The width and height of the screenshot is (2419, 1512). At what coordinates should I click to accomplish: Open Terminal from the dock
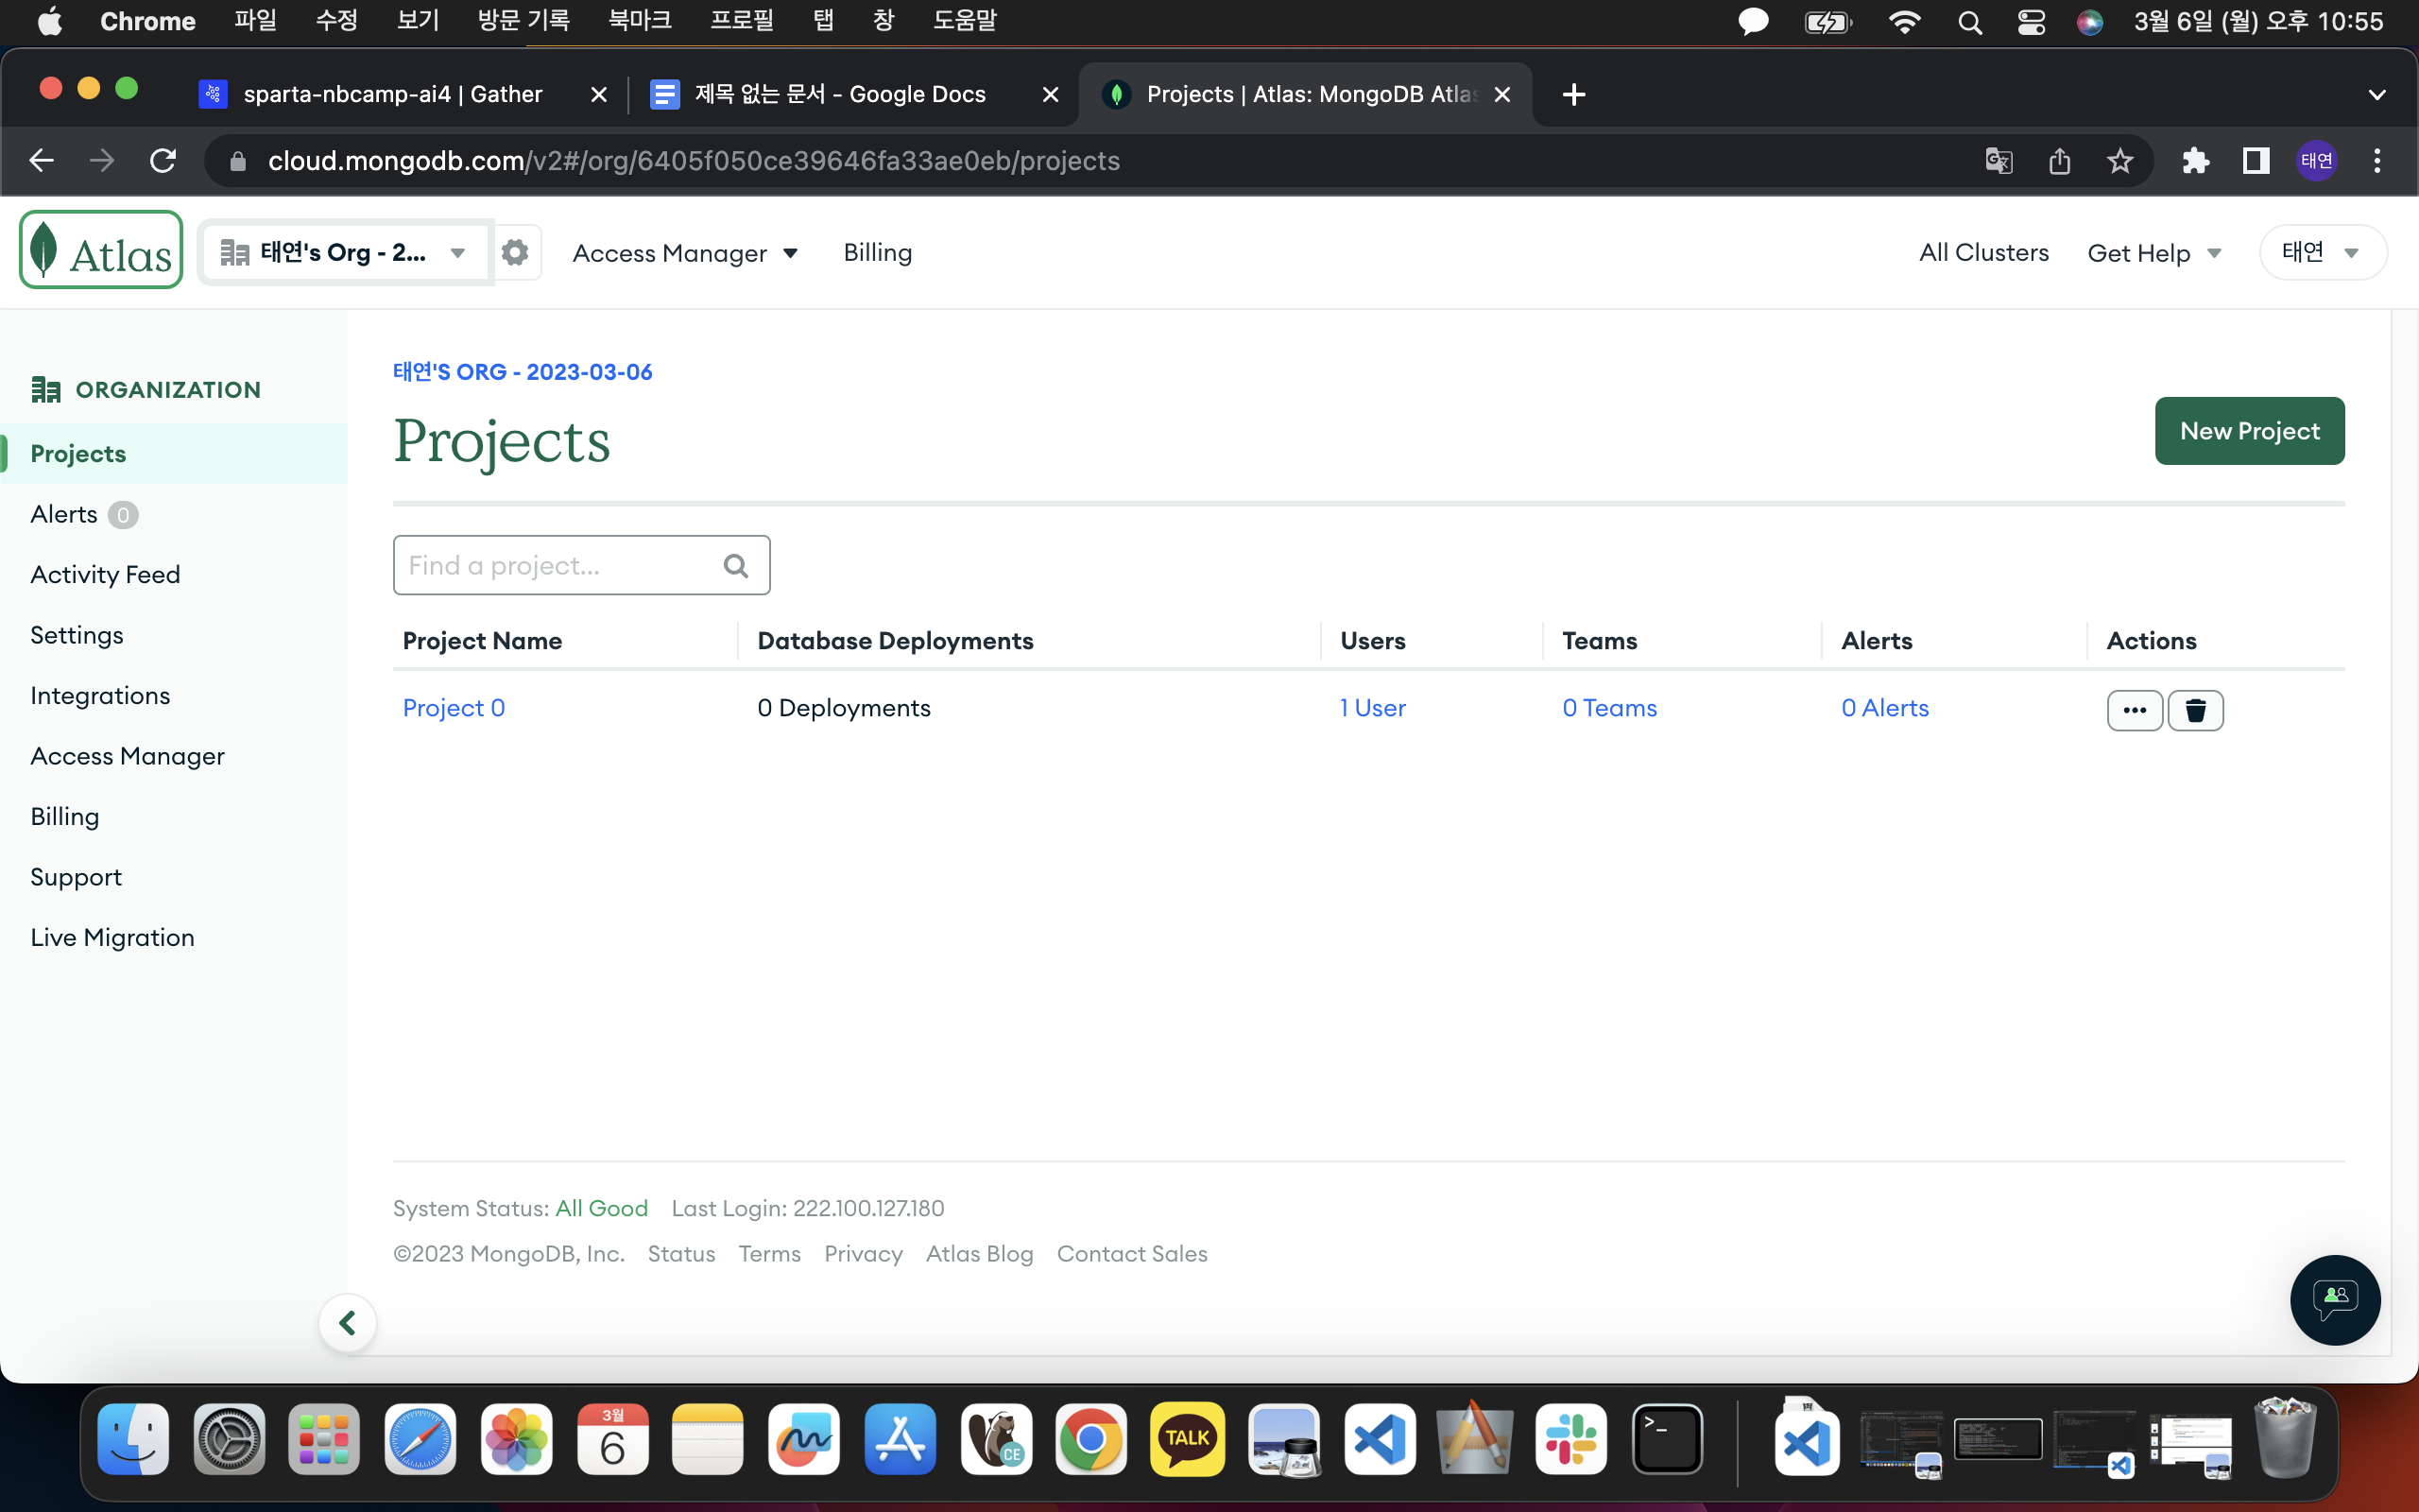point(1667,1440)
